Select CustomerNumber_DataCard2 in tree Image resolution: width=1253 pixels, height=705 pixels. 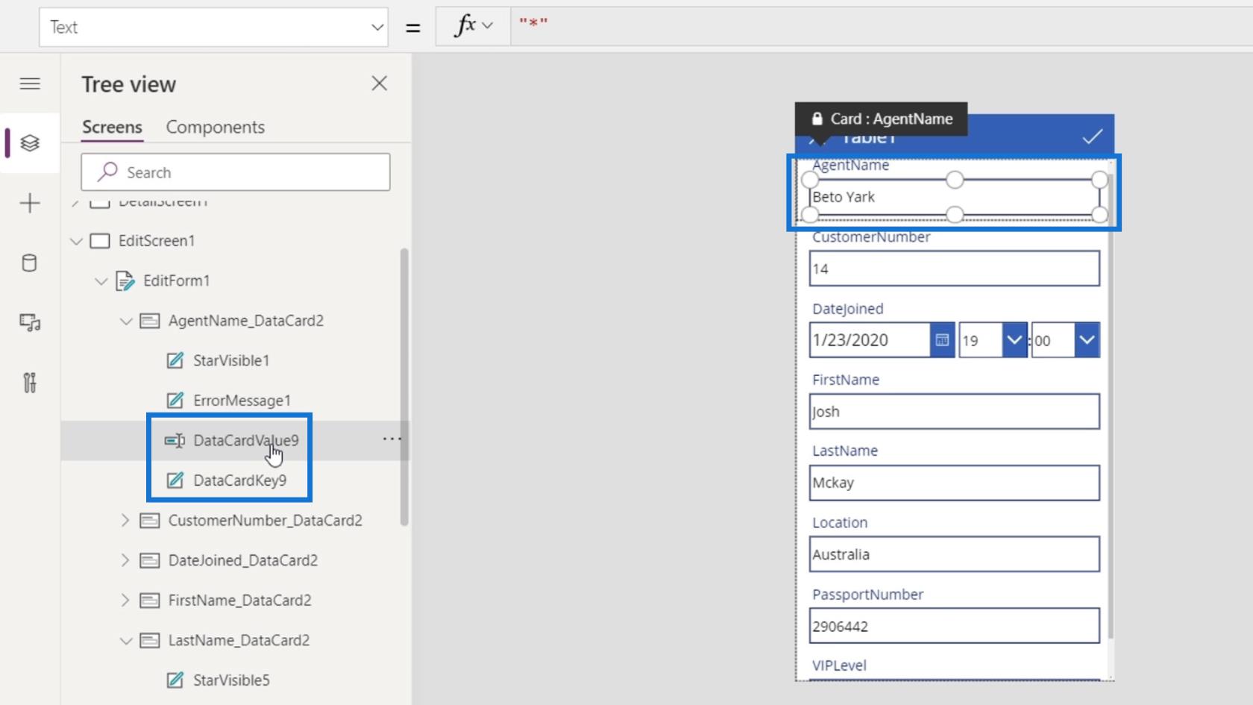click(x=265, y=521)
